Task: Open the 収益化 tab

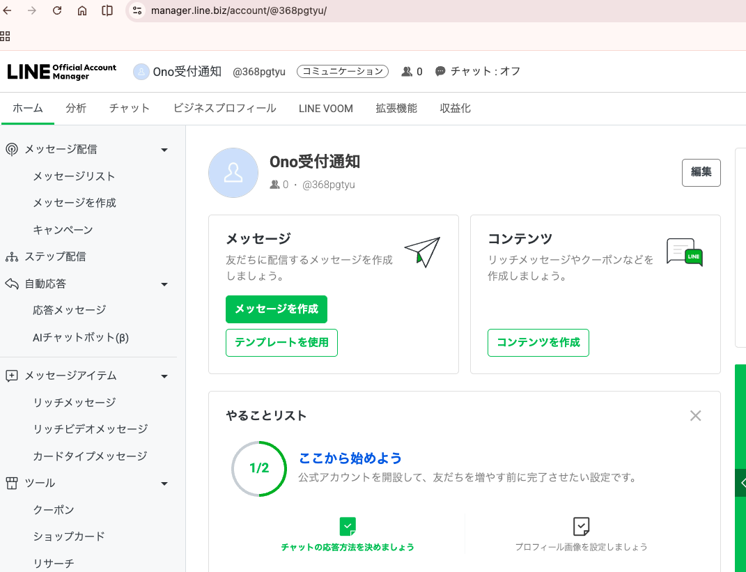Action: (x=456, y=109)
